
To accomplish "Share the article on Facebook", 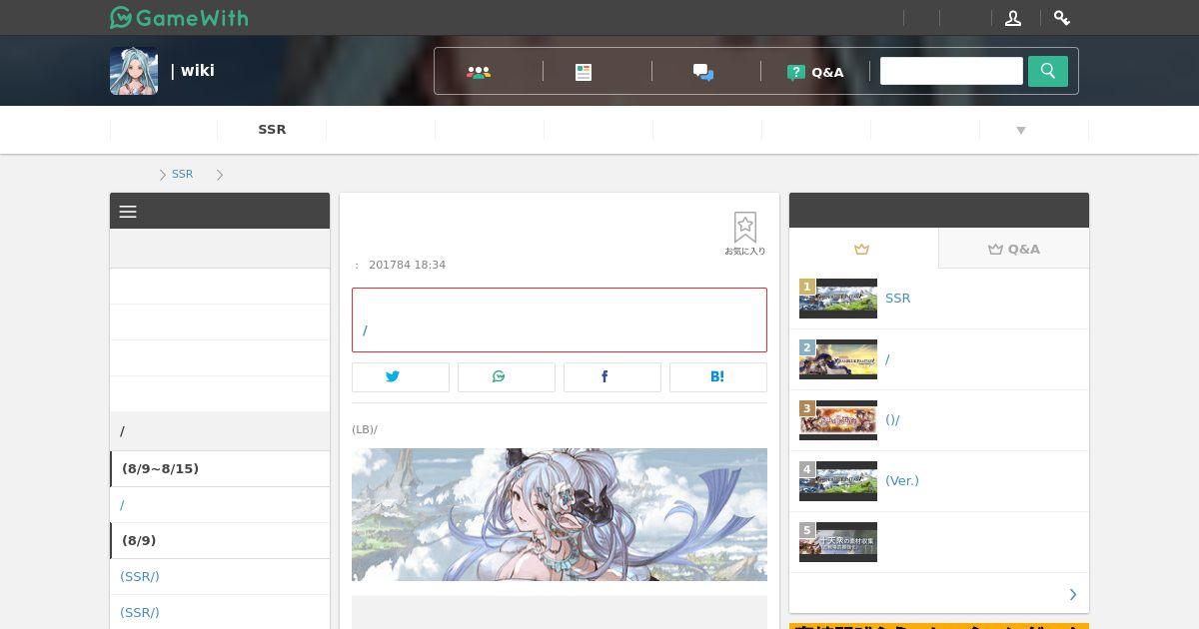I will (x=612, y=377).
